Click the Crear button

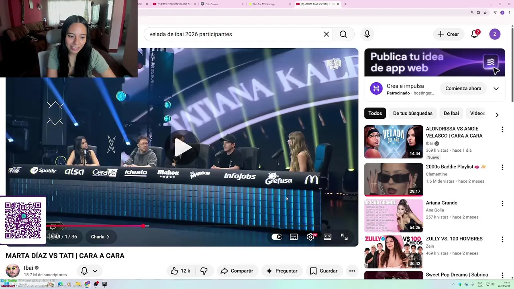(448, 34)
